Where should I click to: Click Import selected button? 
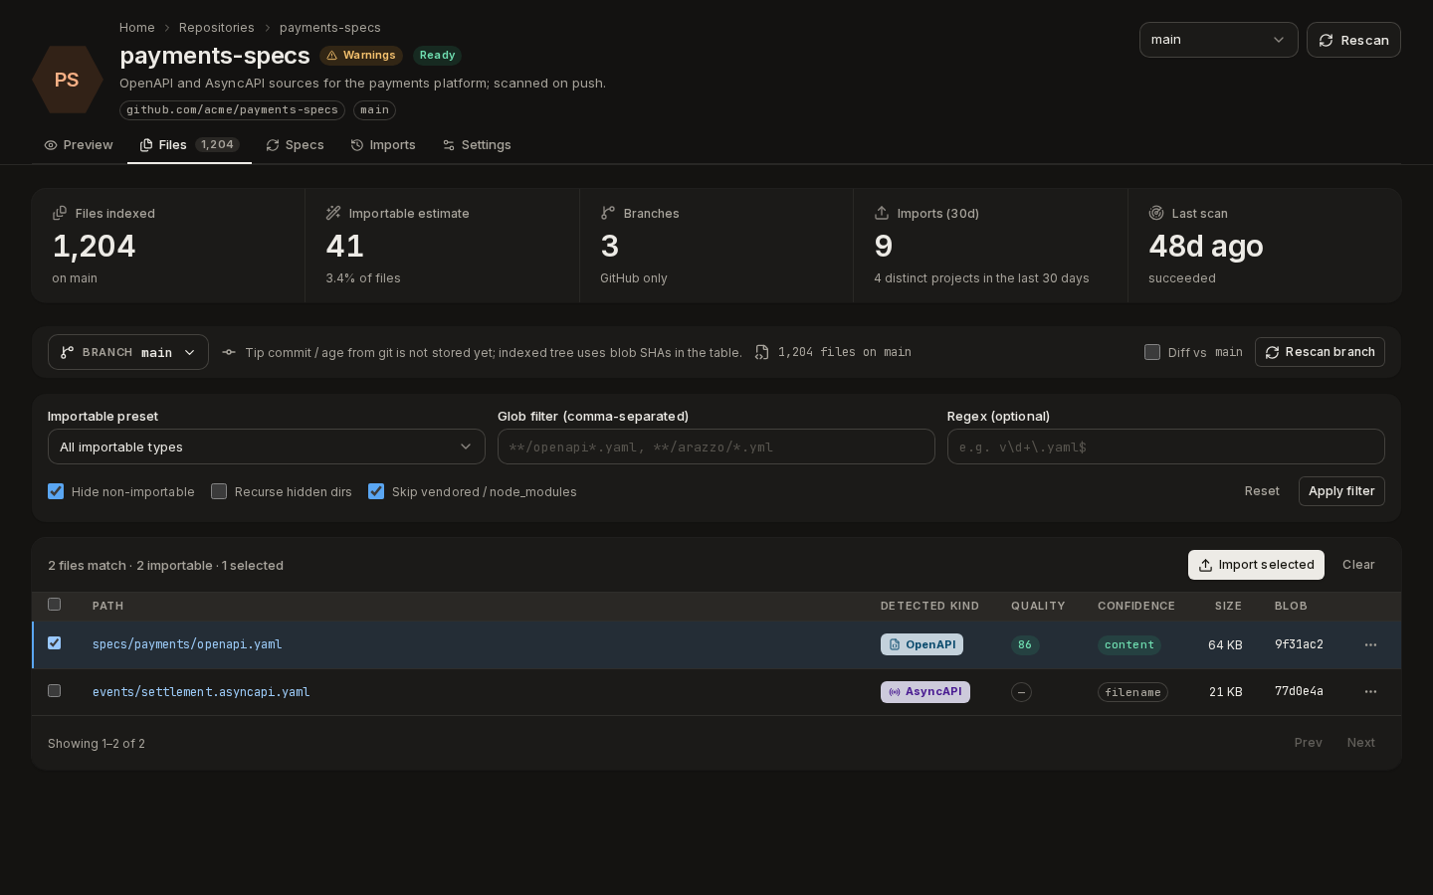1256,565
